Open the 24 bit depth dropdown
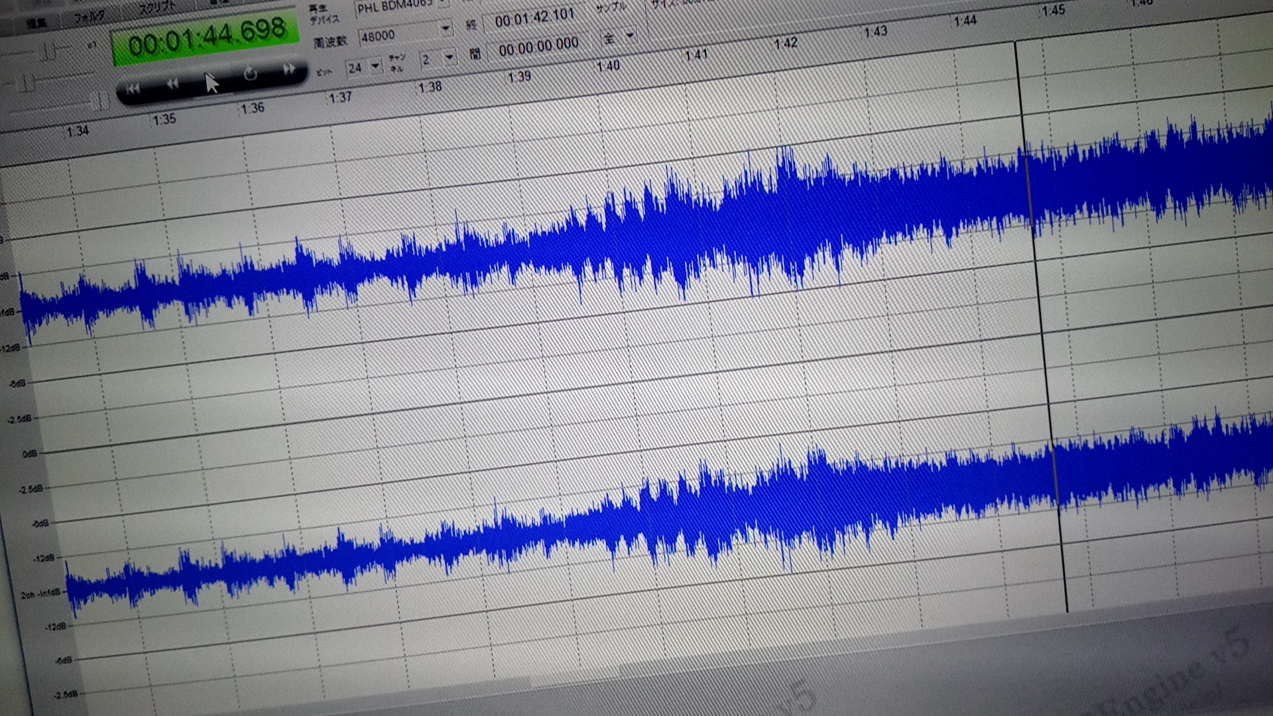 [375, 65]
